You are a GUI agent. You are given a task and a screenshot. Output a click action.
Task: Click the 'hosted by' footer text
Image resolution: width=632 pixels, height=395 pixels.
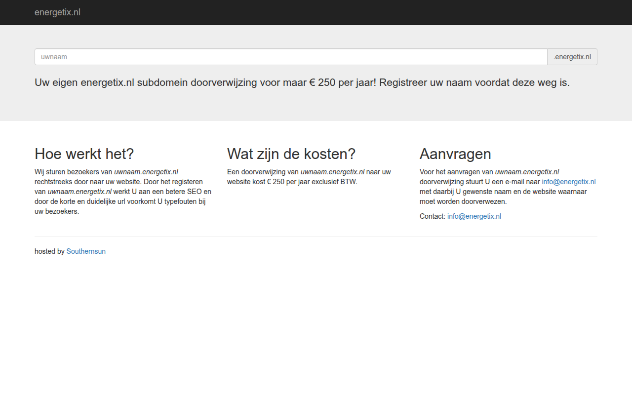pos(49,251)
